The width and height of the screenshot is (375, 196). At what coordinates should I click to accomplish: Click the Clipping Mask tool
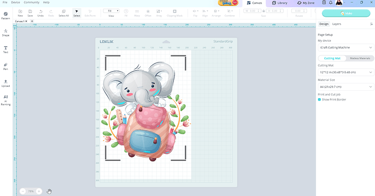coord(174,13)
